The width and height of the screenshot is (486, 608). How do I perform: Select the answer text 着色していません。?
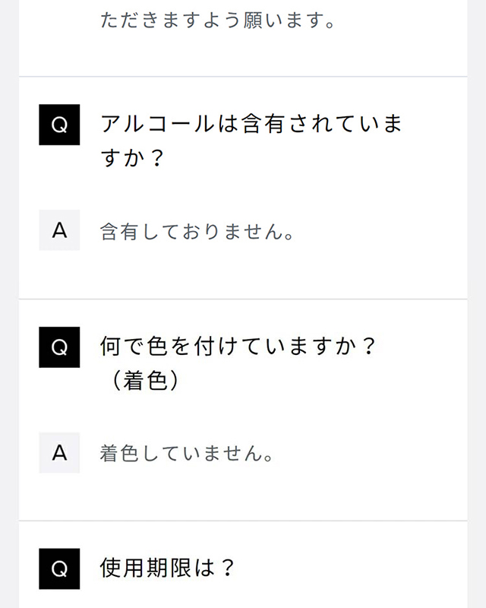187,454
